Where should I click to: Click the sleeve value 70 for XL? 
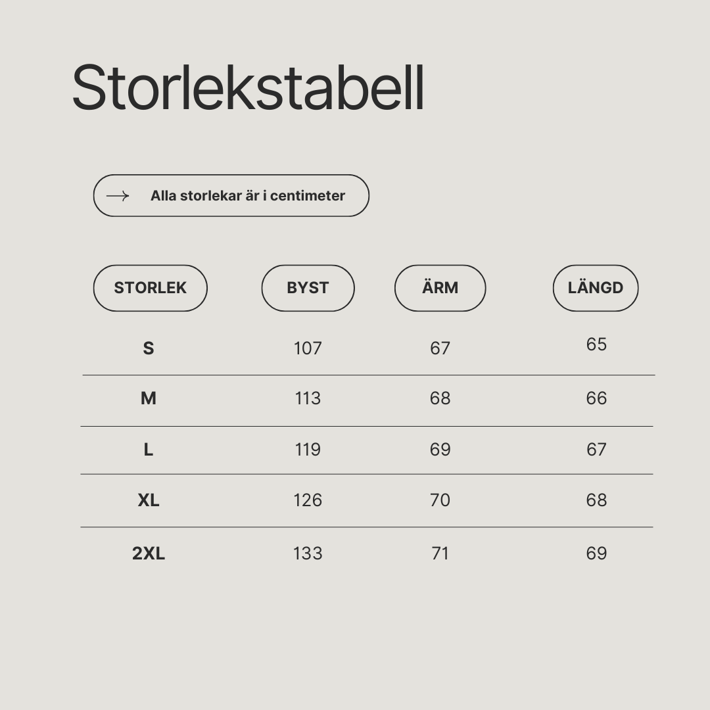coord(440,500)
